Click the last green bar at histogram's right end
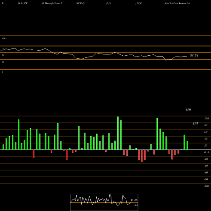 point(187,145)
